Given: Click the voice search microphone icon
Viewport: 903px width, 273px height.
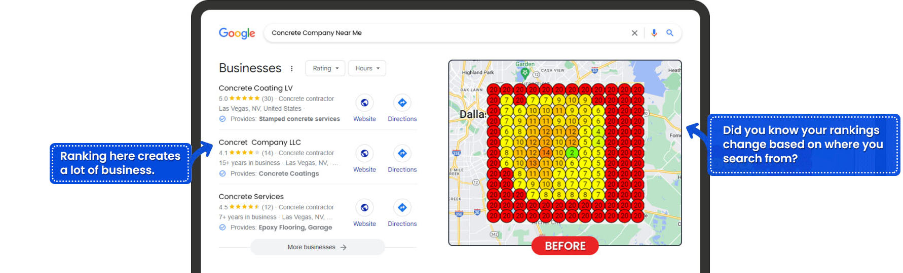Looking at the screenshot, I should tap(654, 33).
